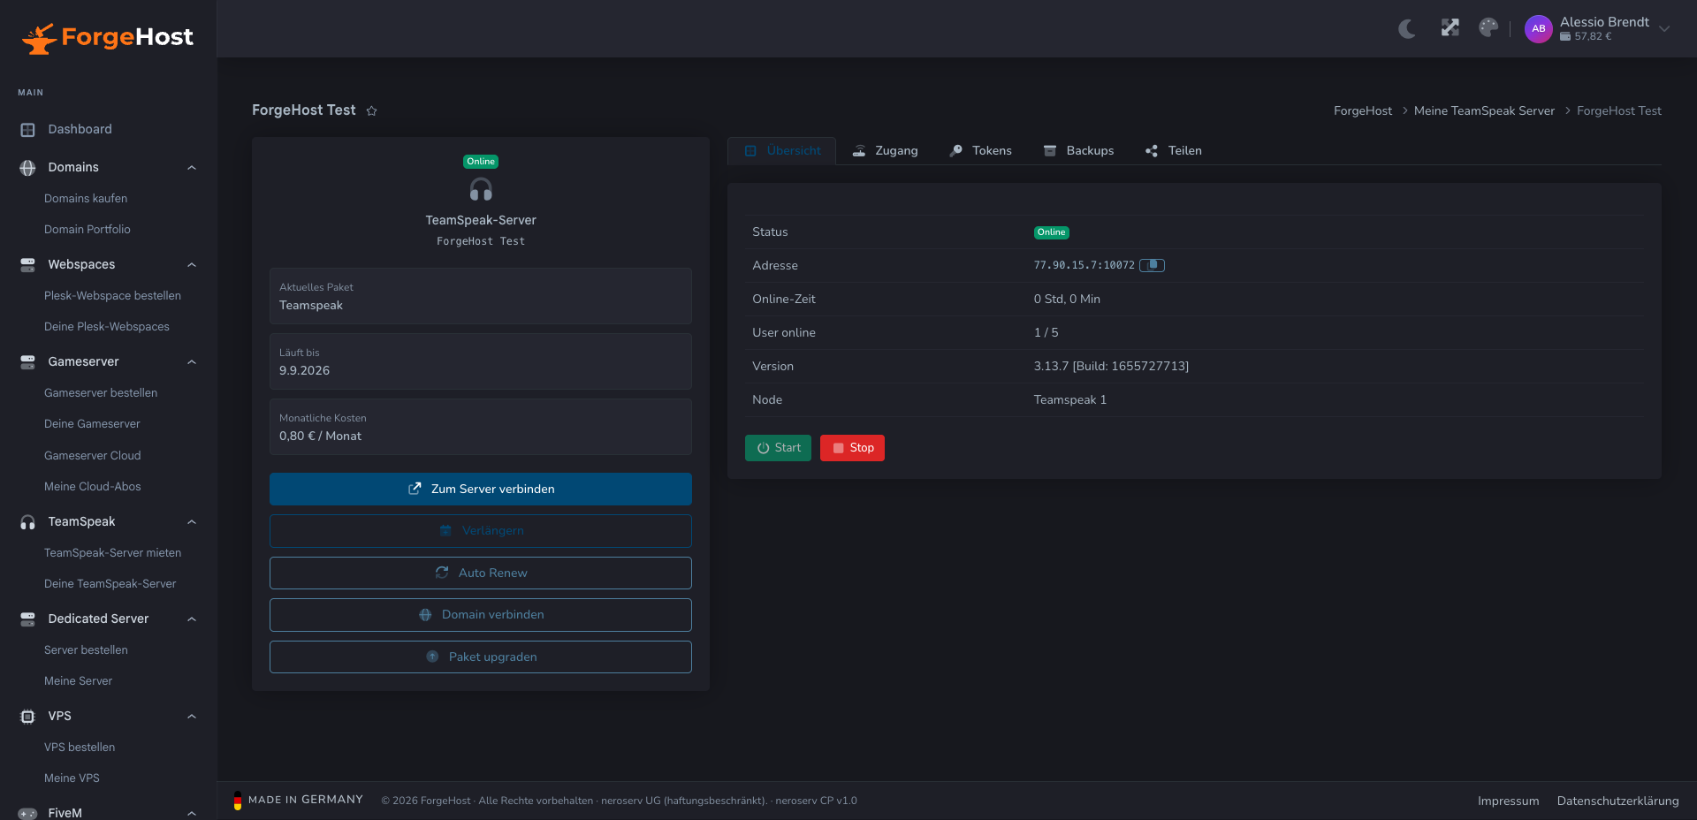Open the Impressum footer link
The image size is (1697, 820).
[1508, 801]
